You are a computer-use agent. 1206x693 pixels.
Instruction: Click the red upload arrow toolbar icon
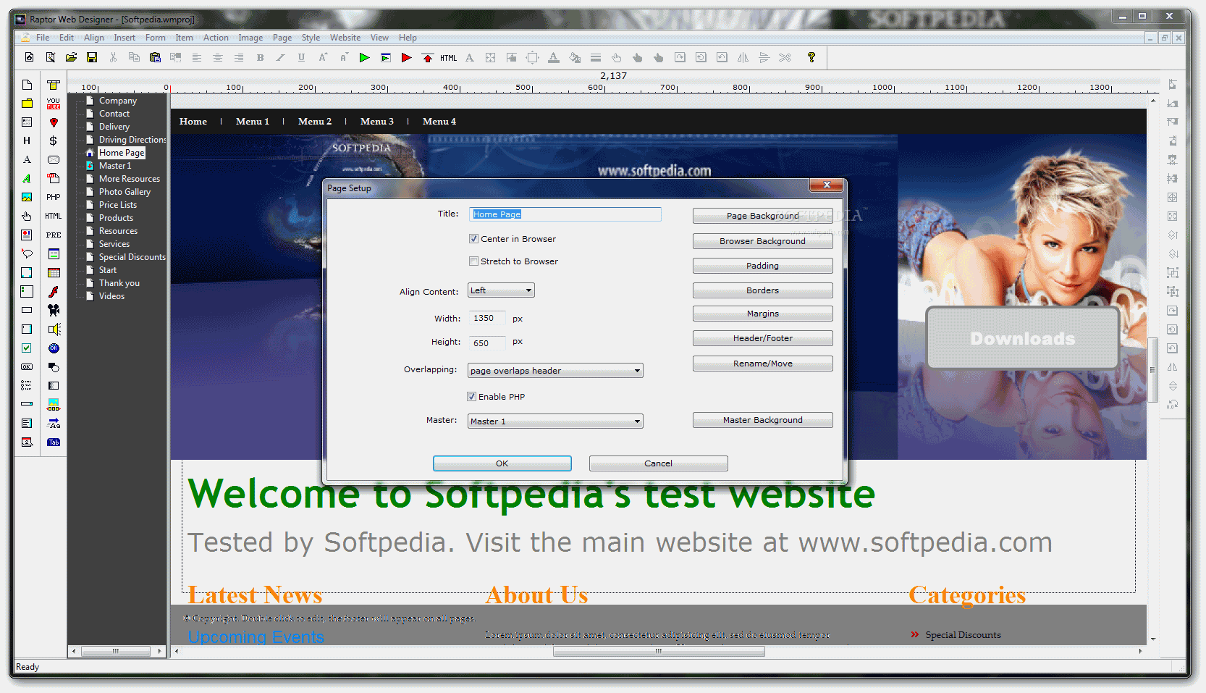click(x=427, y=57)
